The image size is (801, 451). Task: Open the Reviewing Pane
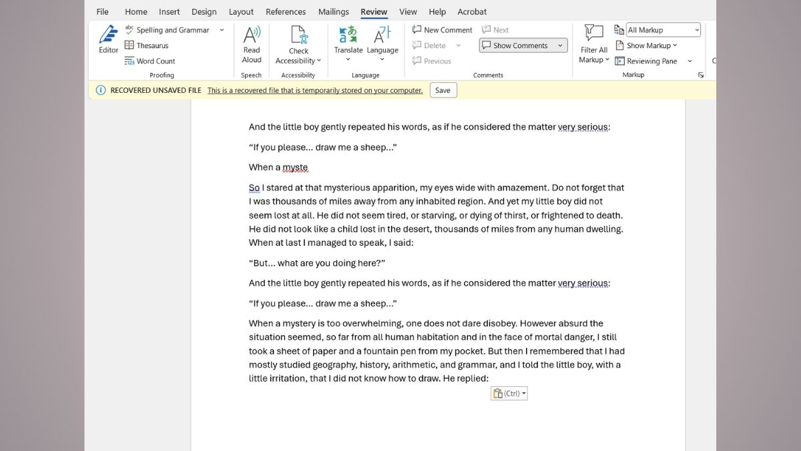coord(645,61)
